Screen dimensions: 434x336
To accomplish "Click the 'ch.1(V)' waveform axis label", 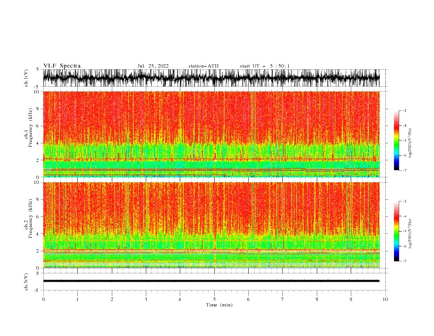I will click(26, 78).
